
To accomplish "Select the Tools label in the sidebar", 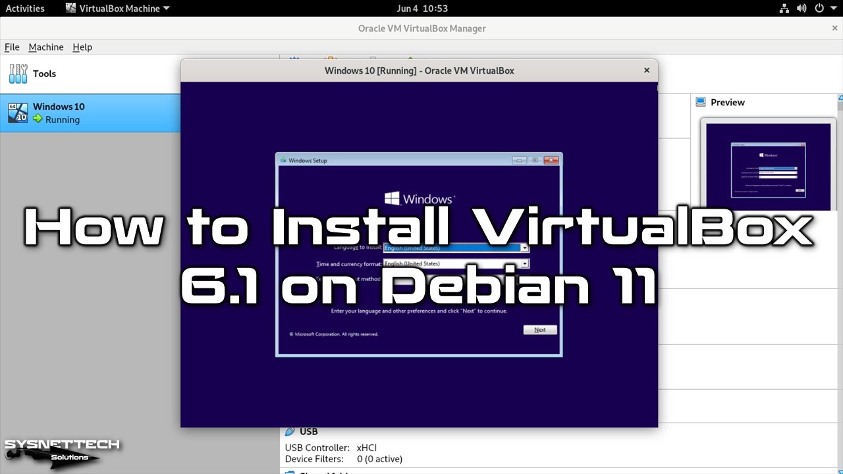I will [44, 74].
